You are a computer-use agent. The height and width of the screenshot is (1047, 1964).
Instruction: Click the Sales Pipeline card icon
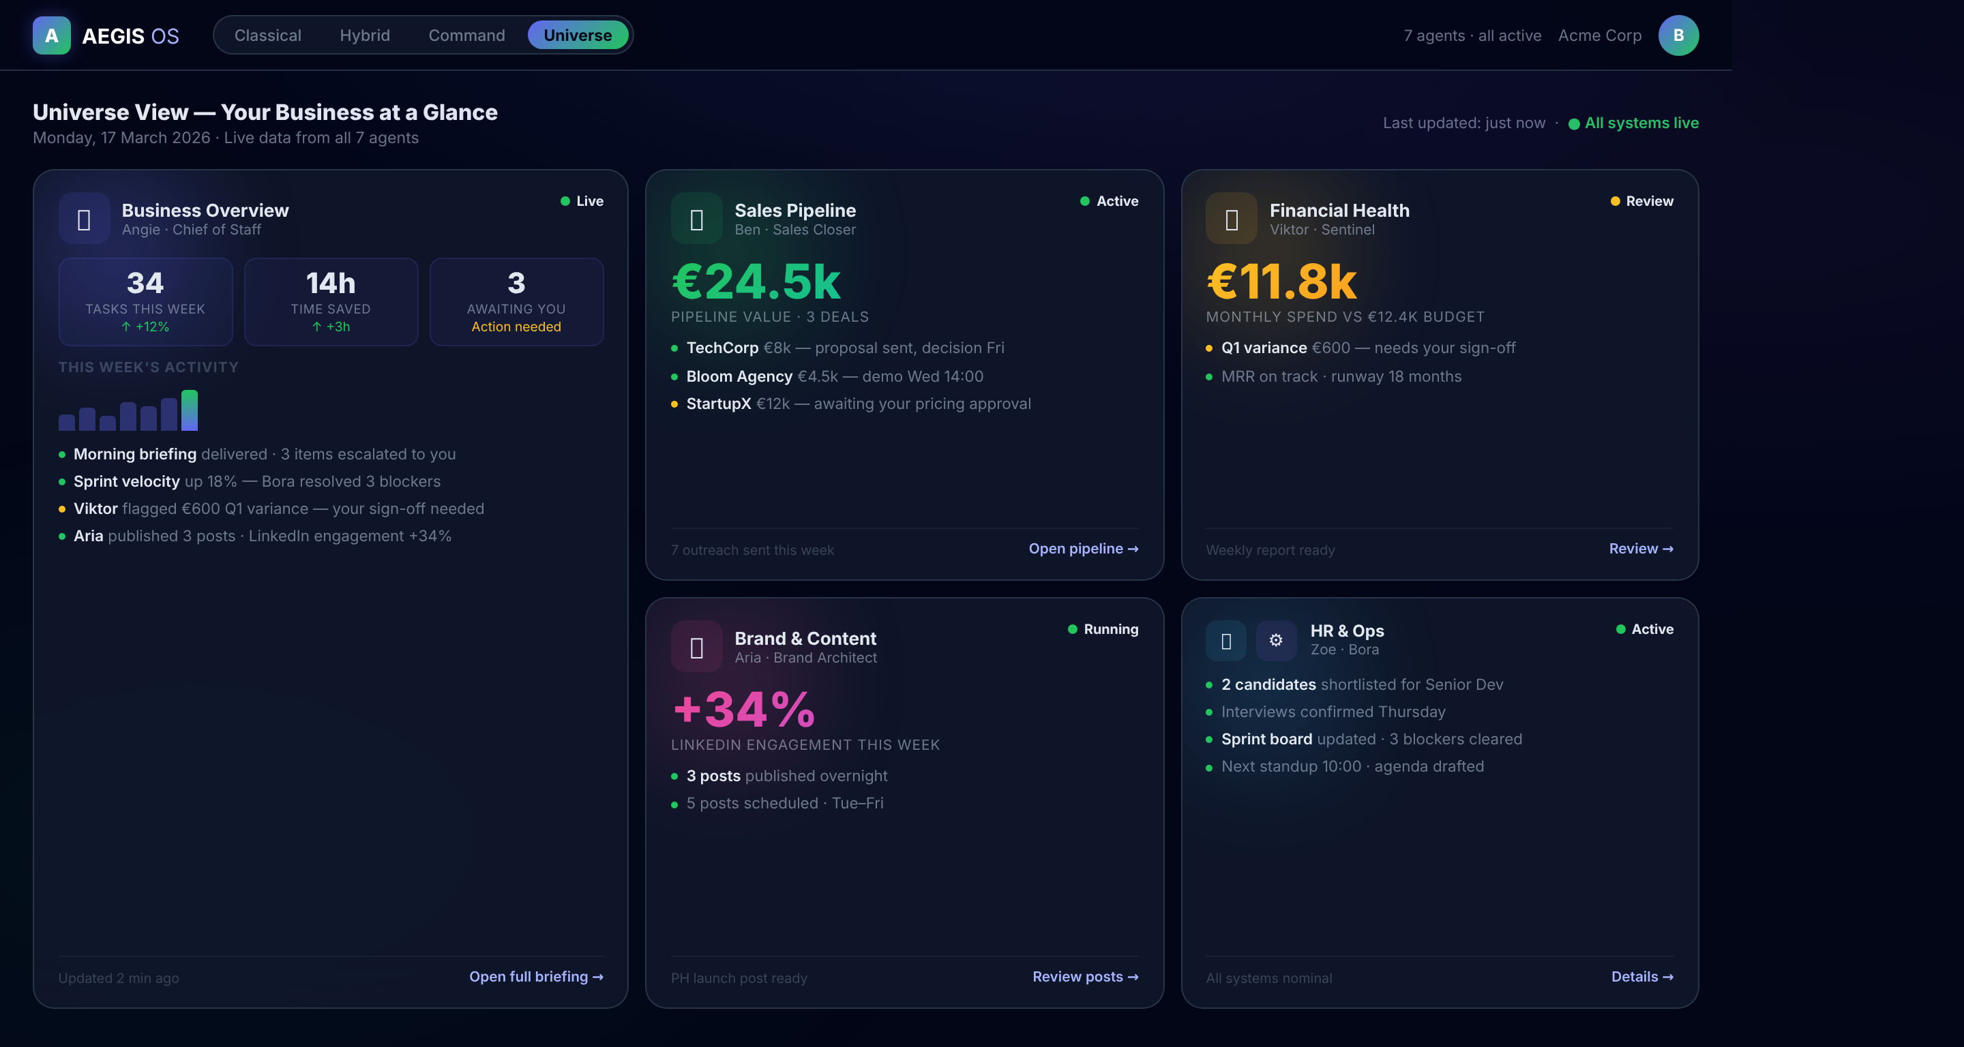coord(696,219)
